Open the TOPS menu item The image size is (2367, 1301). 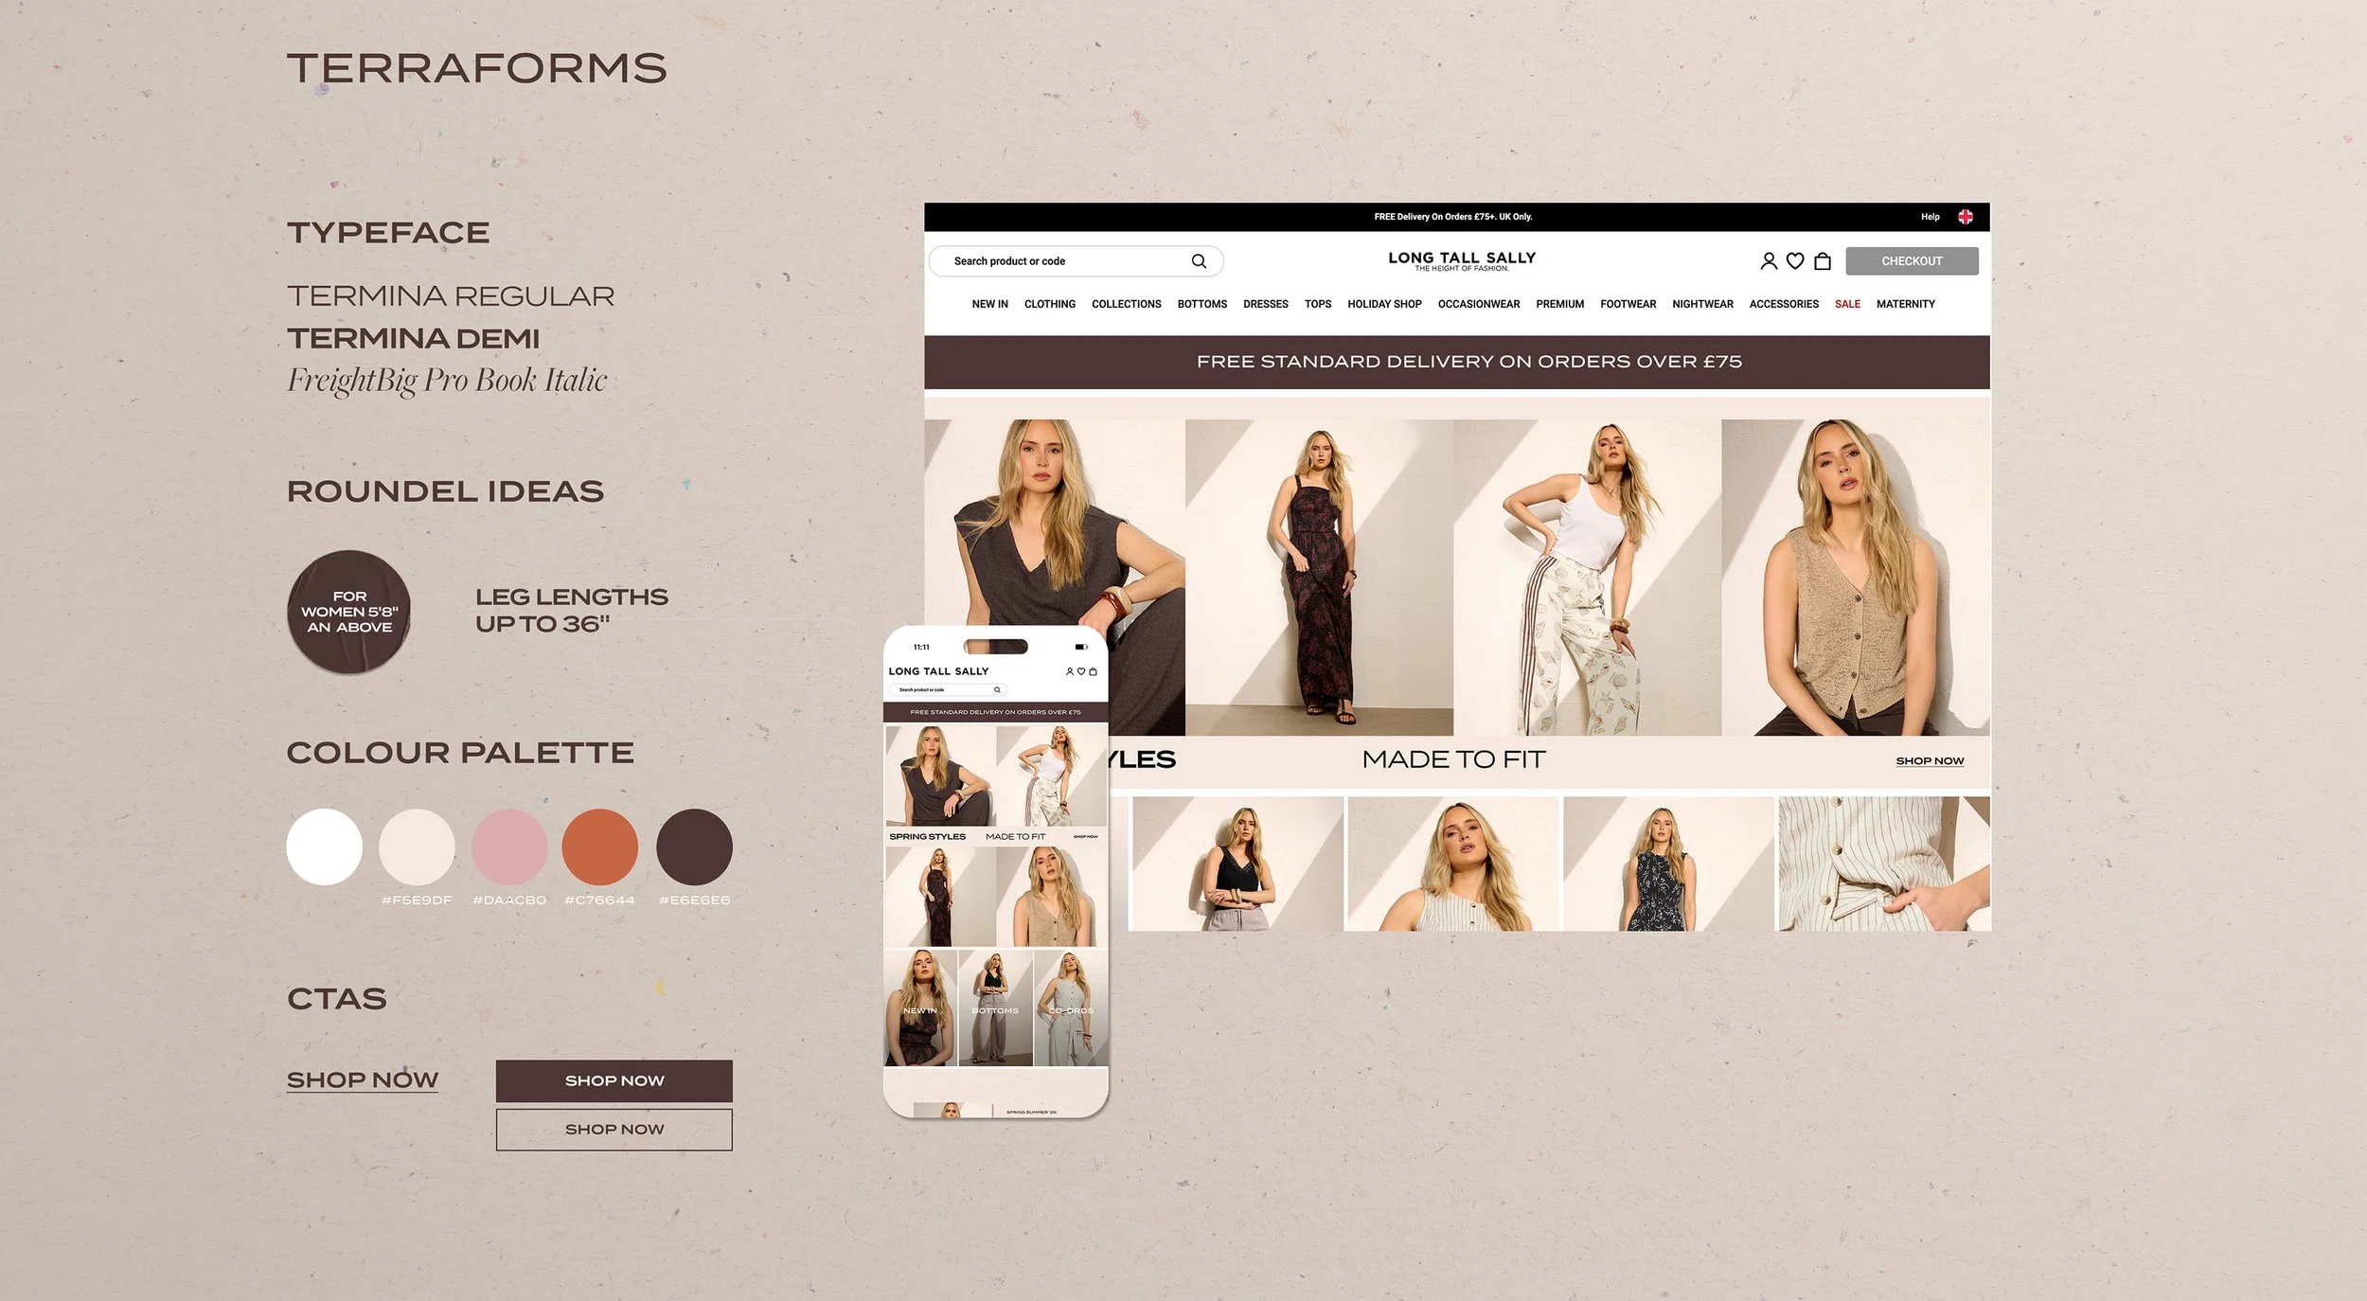[x=1317, y=304]
